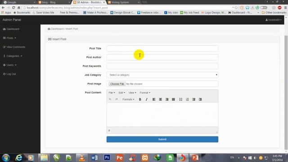Image resolution: width=288 pixels, height=162 pixels.
Task: Open Microsoft Word from taskbar
Action: (x=94, y=158)
